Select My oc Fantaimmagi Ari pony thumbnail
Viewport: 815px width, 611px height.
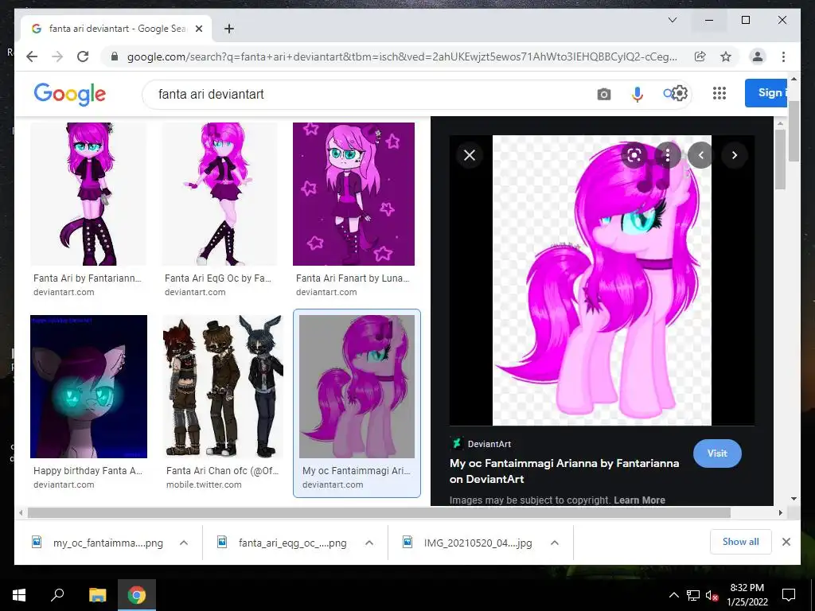(x=357, y=386)
